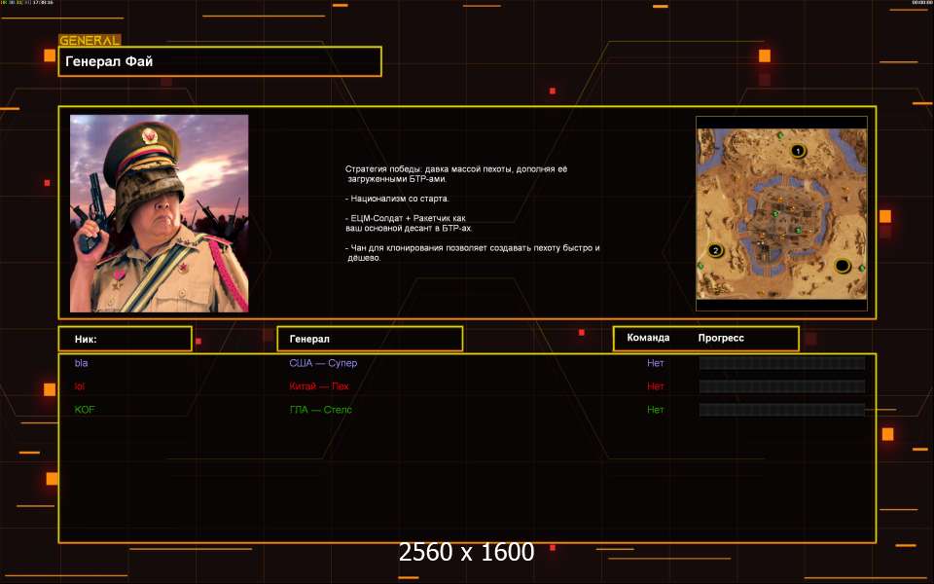Click the "США — Супер" general entry
The height and width of the screenshot is (584, 934).
323,363
